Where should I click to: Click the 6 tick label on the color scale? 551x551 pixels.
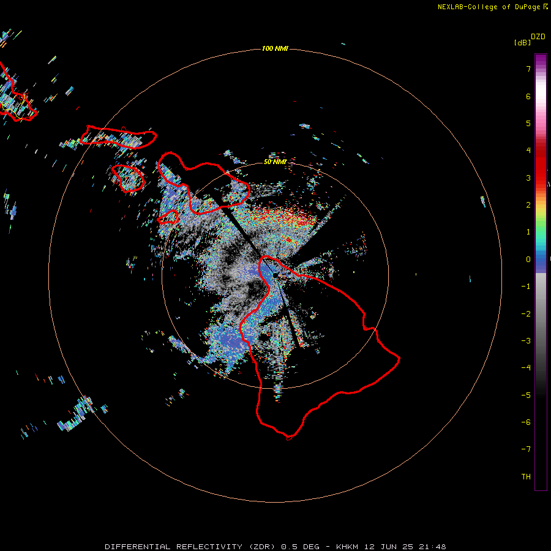coord(528,96)
